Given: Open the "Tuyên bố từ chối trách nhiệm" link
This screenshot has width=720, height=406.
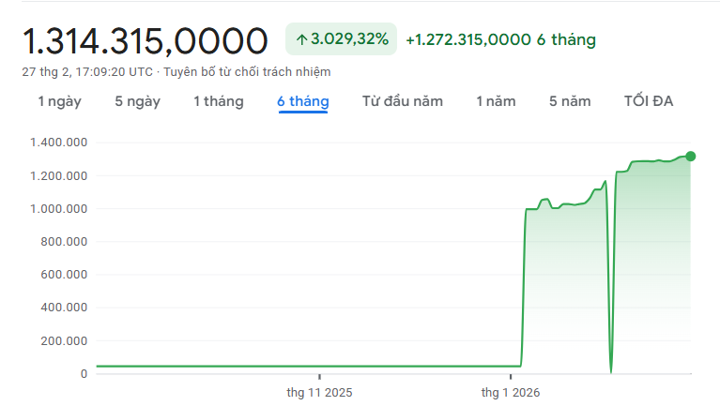Looking at the screenshot, I should [248, 71].
